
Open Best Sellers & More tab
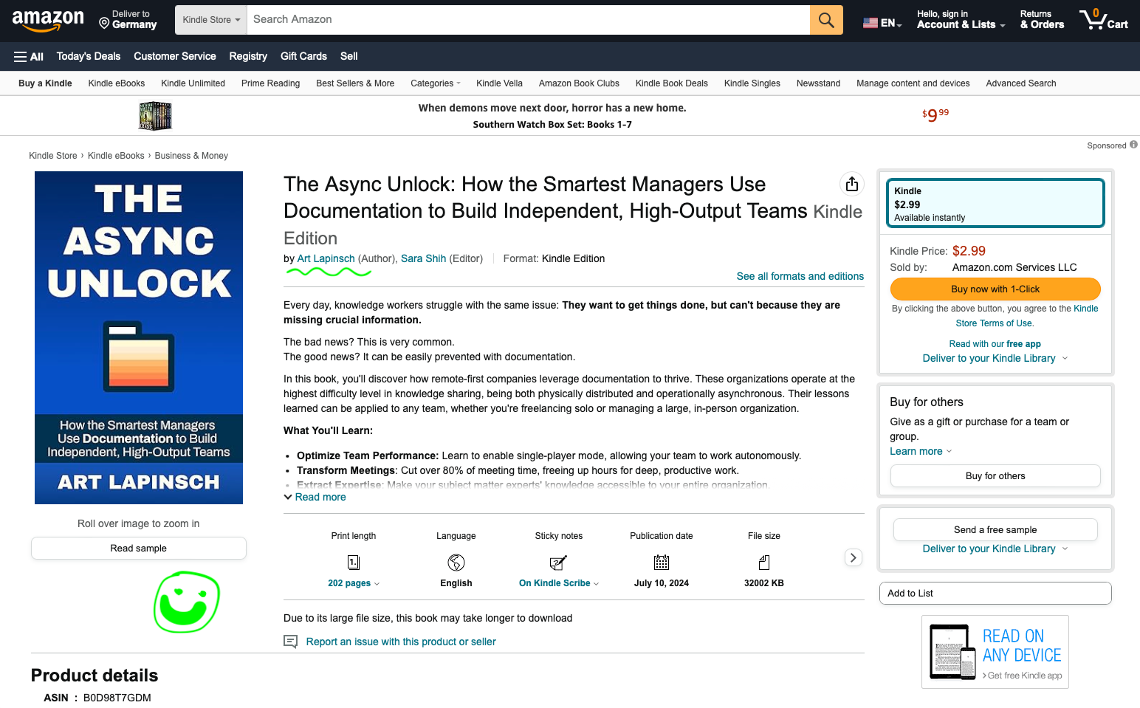click(355, 83)
